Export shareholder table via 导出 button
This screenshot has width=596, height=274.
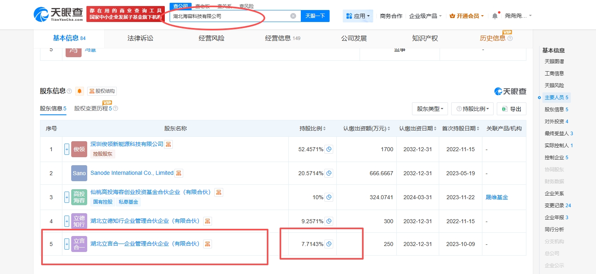(512, 109)
